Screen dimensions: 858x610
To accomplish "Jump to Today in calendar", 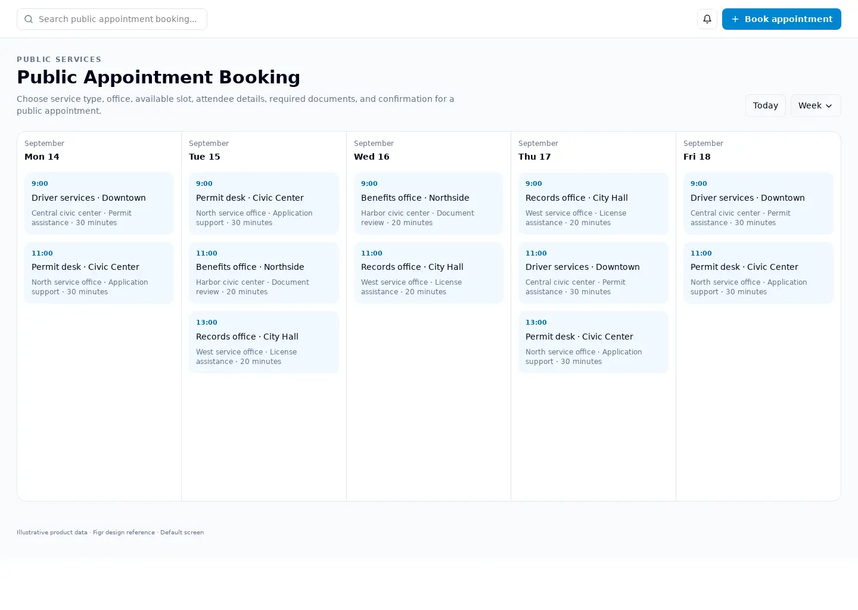I will [766, 105].
